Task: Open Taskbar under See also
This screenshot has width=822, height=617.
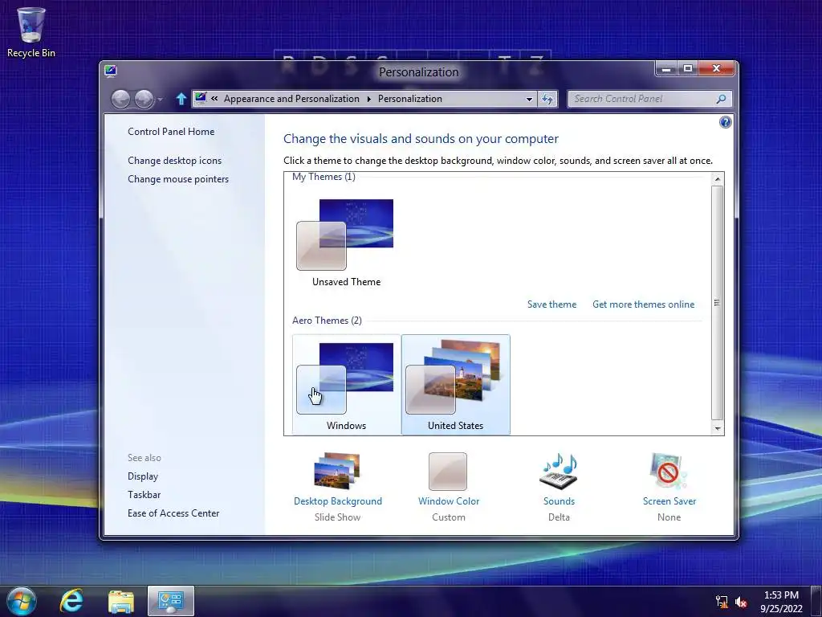Action: coord(144,495)
